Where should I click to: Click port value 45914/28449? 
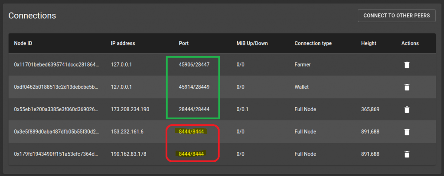[194, 87]
